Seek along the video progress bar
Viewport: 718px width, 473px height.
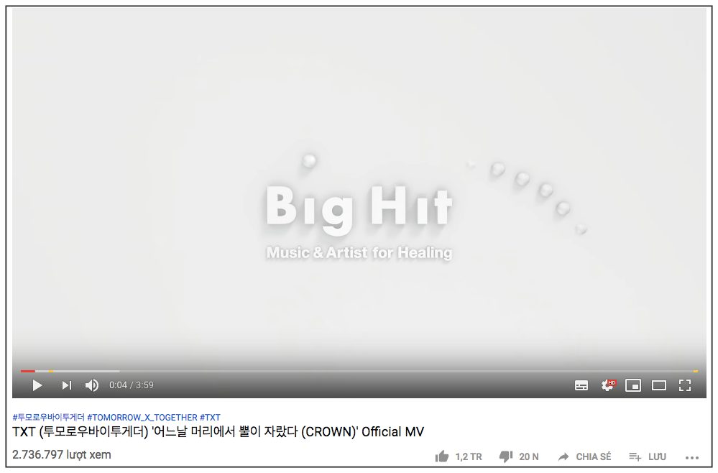pyautogui.click(x=359, y=371)
